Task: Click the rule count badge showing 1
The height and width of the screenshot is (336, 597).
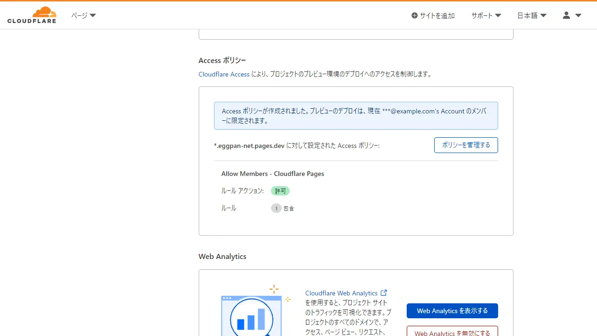Action: (x=276, y=208)
